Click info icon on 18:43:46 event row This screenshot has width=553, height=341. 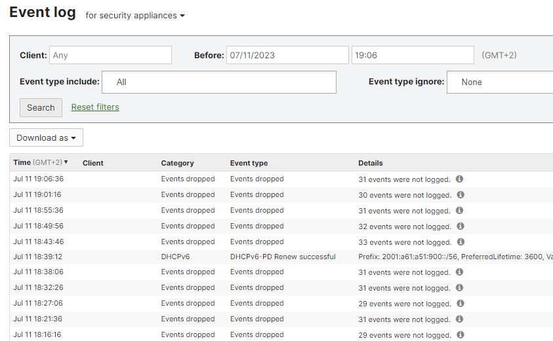tap(461, 242)
